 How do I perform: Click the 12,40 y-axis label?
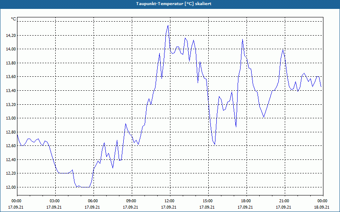click(x=11, y=160)
